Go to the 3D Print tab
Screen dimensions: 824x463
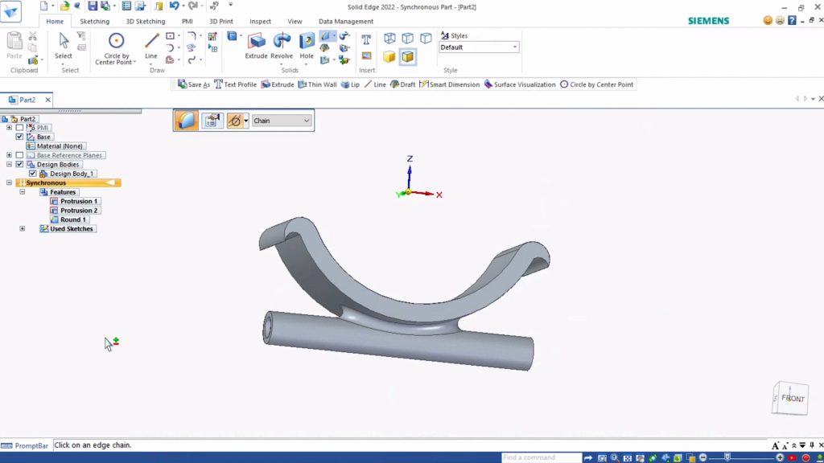point(221,22)
